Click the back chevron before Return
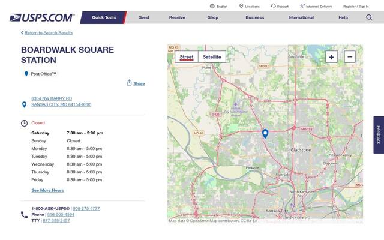 click(22, 33)
